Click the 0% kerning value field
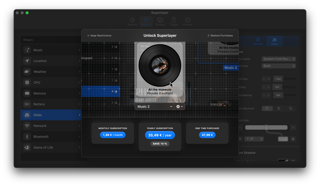 [277, 87]
